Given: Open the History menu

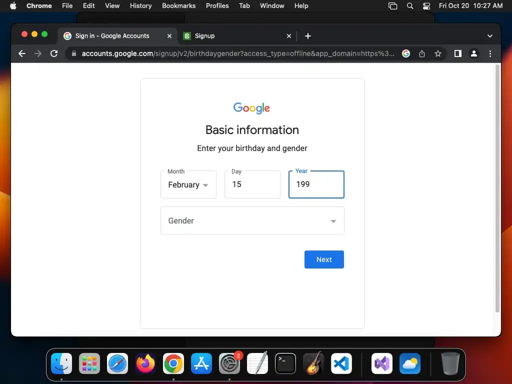Looking at the screenshot, I should (140, 5).
